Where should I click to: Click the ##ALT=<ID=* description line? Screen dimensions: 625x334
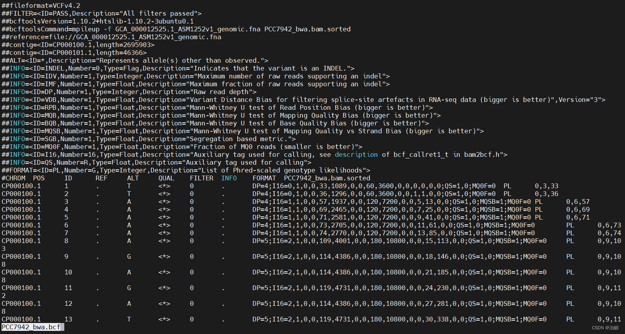pos(135,60)
